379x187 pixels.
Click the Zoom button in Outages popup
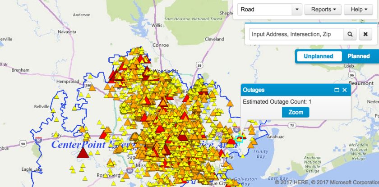point(296,113)
